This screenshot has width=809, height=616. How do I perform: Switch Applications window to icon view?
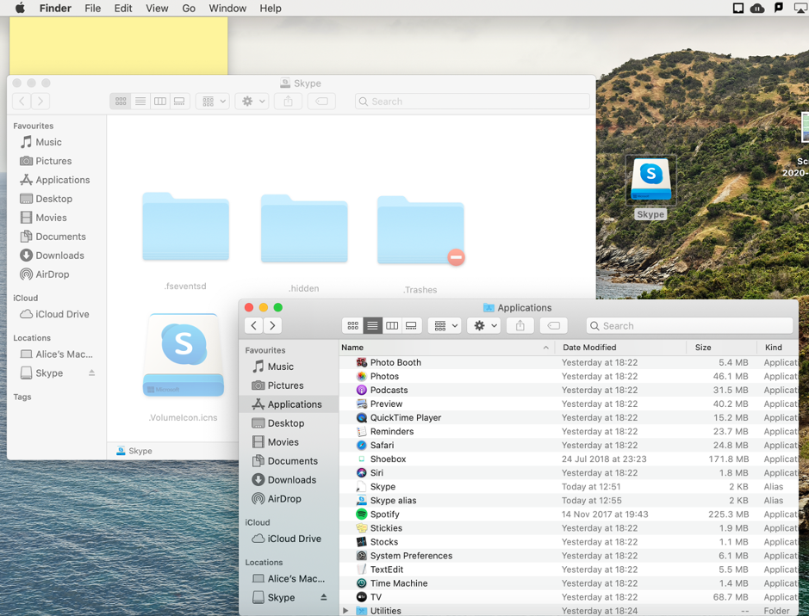352,326
